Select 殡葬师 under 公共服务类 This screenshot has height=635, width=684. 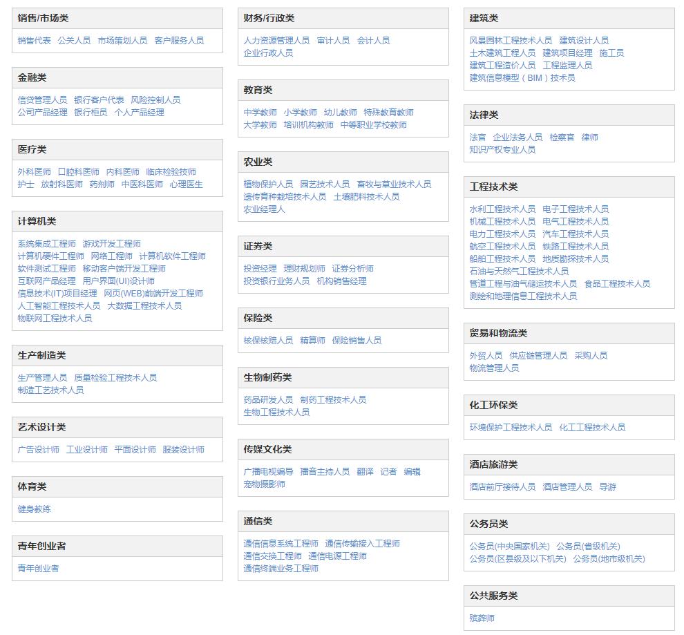coord(482,618)
